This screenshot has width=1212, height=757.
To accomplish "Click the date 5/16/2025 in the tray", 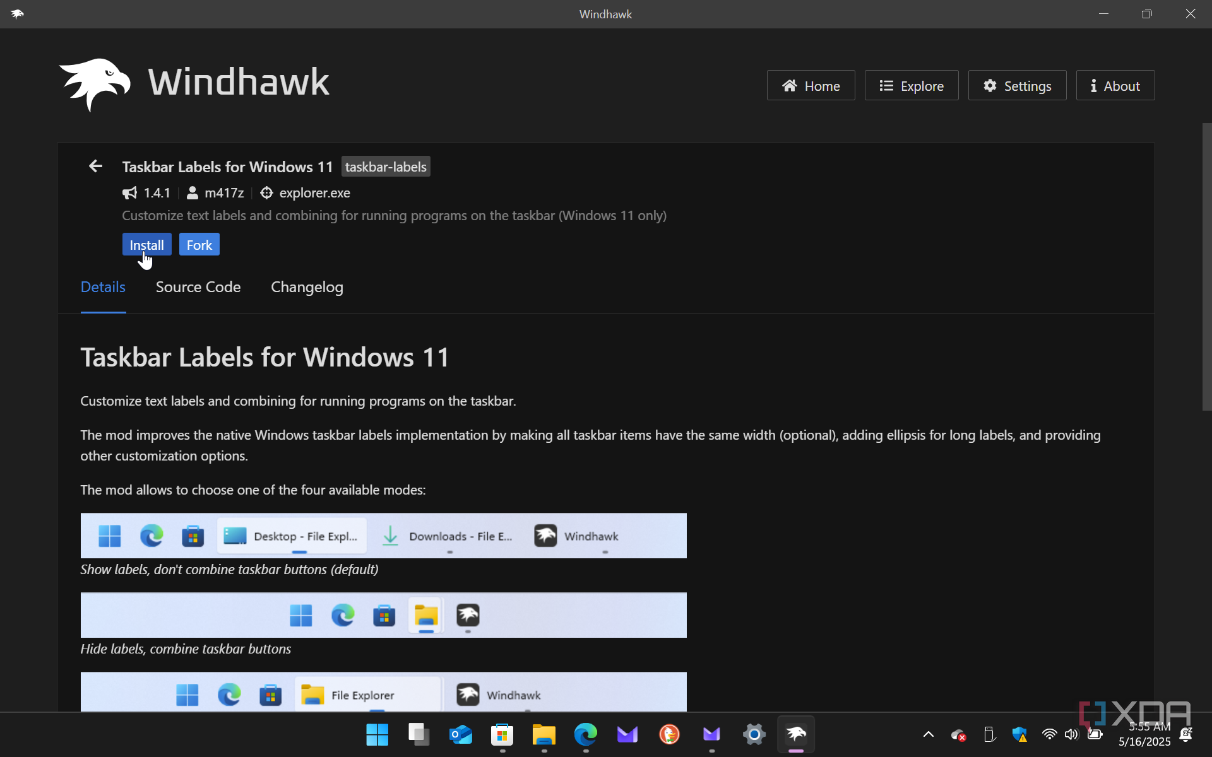I will click(1144, 742).
